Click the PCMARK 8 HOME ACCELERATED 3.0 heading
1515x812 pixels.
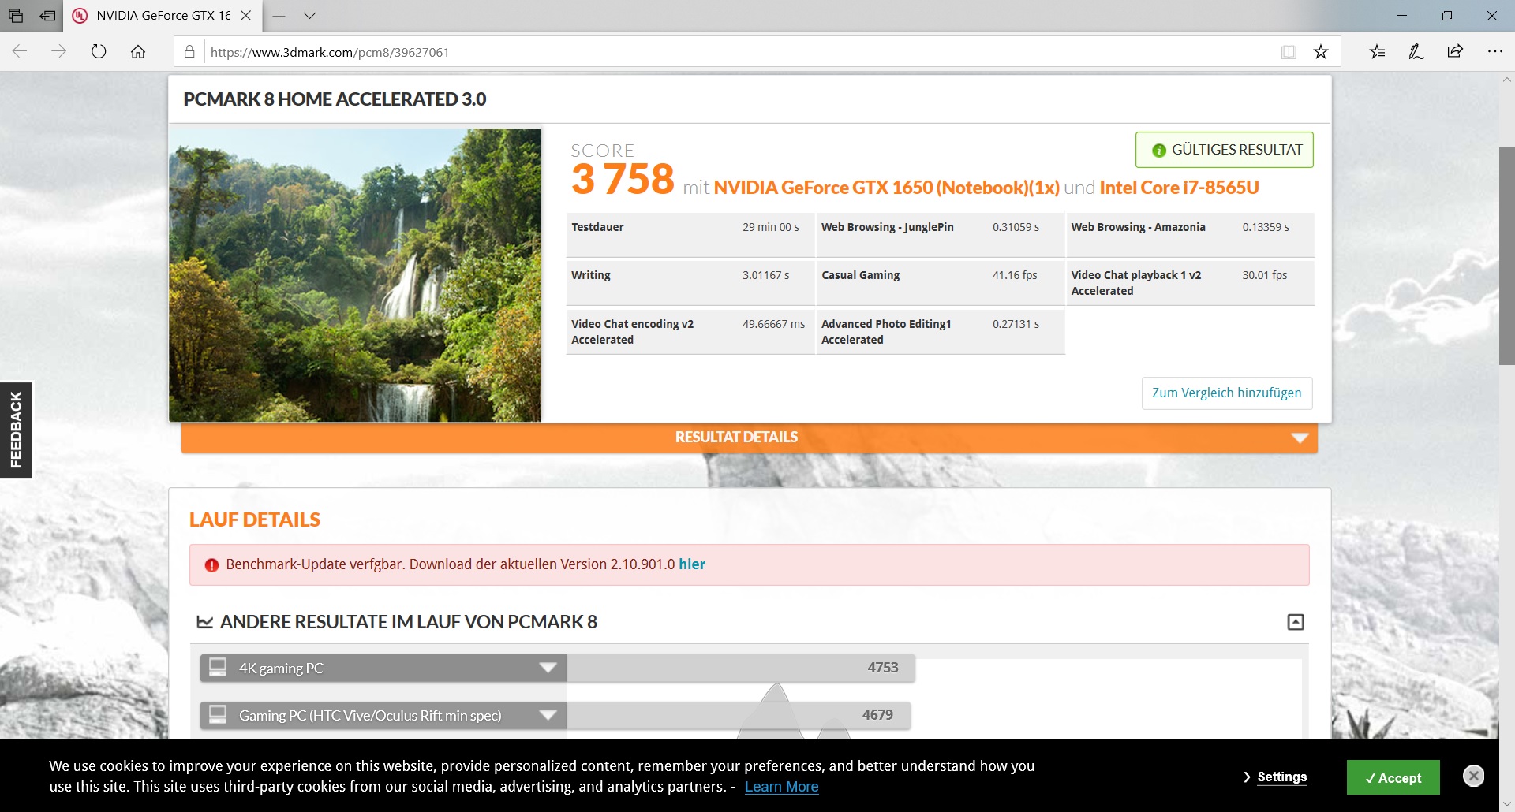click(335, 99)
